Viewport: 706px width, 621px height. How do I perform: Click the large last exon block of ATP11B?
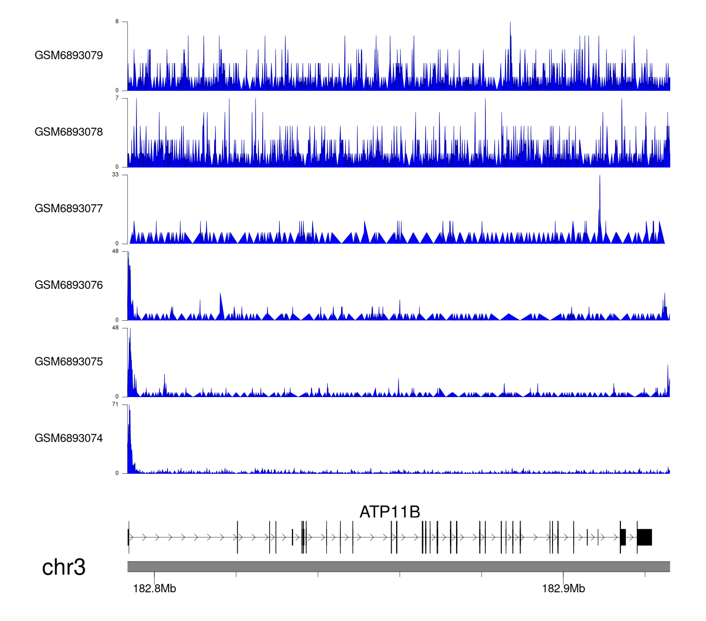(x=644, y=537)
